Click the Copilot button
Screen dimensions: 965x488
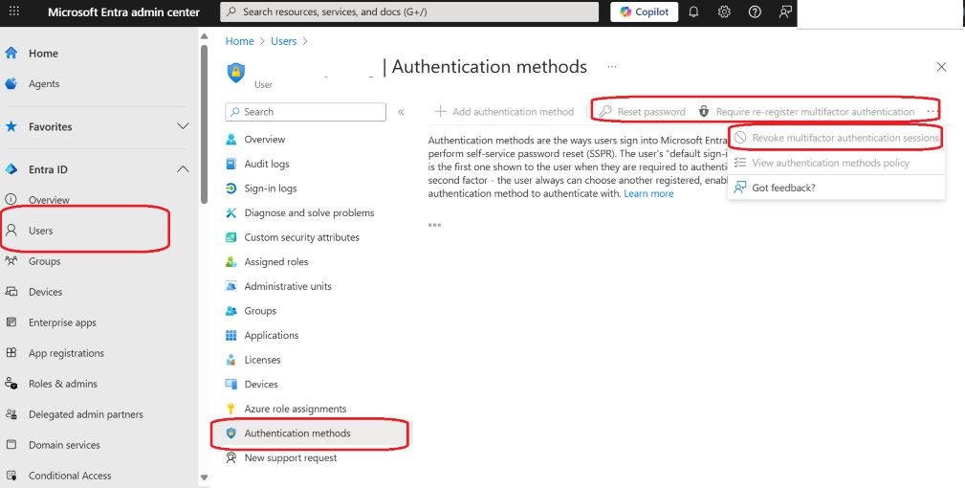click(x=645, y=11)
